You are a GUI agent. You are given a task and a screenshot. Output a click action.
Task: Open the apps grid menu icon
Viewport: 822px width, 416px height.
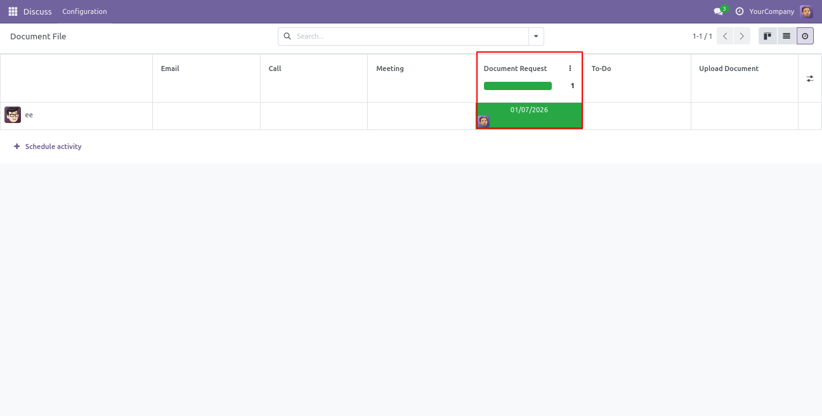tap(13, 11)
